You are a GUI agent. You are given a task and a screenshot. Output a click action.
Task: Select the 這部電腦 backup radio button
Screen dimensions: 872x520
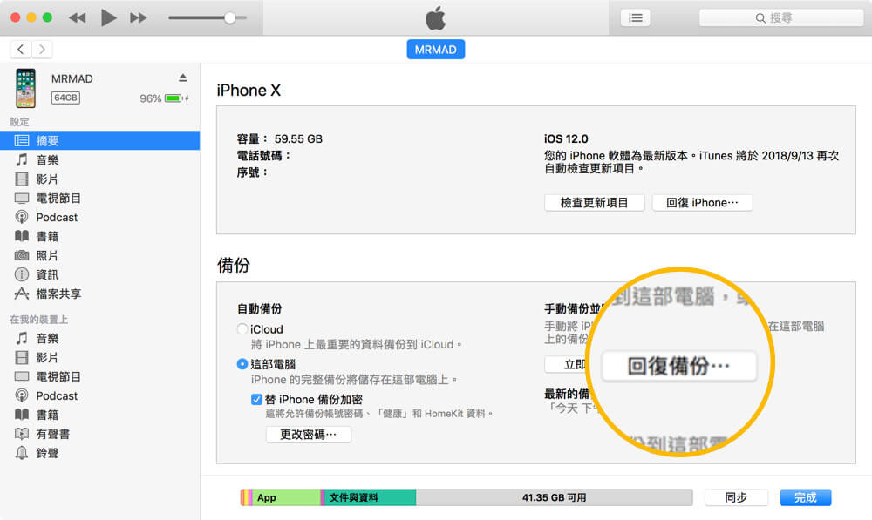242,364
